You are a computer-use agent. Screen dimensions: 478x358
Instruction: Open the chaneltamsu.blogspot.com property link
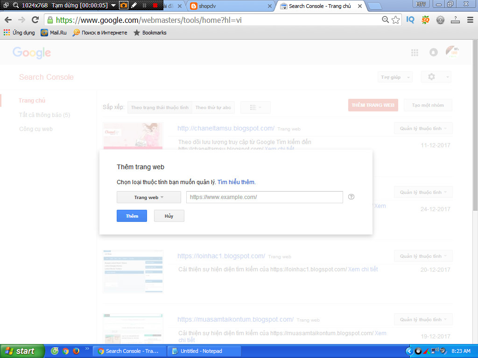[x=226, y=128]
